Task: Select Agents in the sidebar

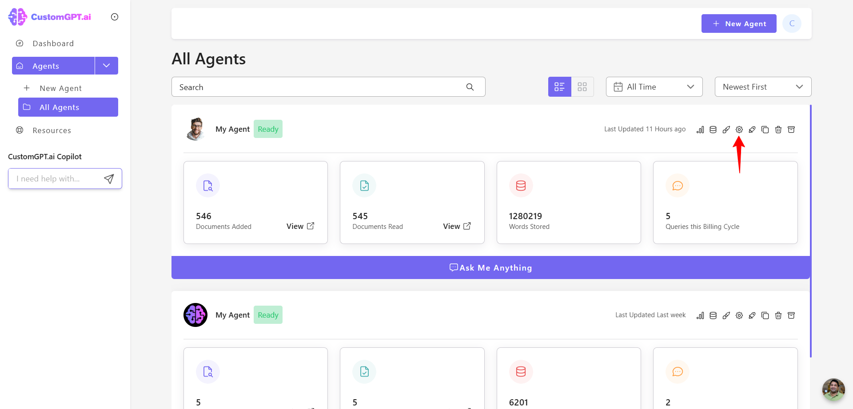Action: 53,66
